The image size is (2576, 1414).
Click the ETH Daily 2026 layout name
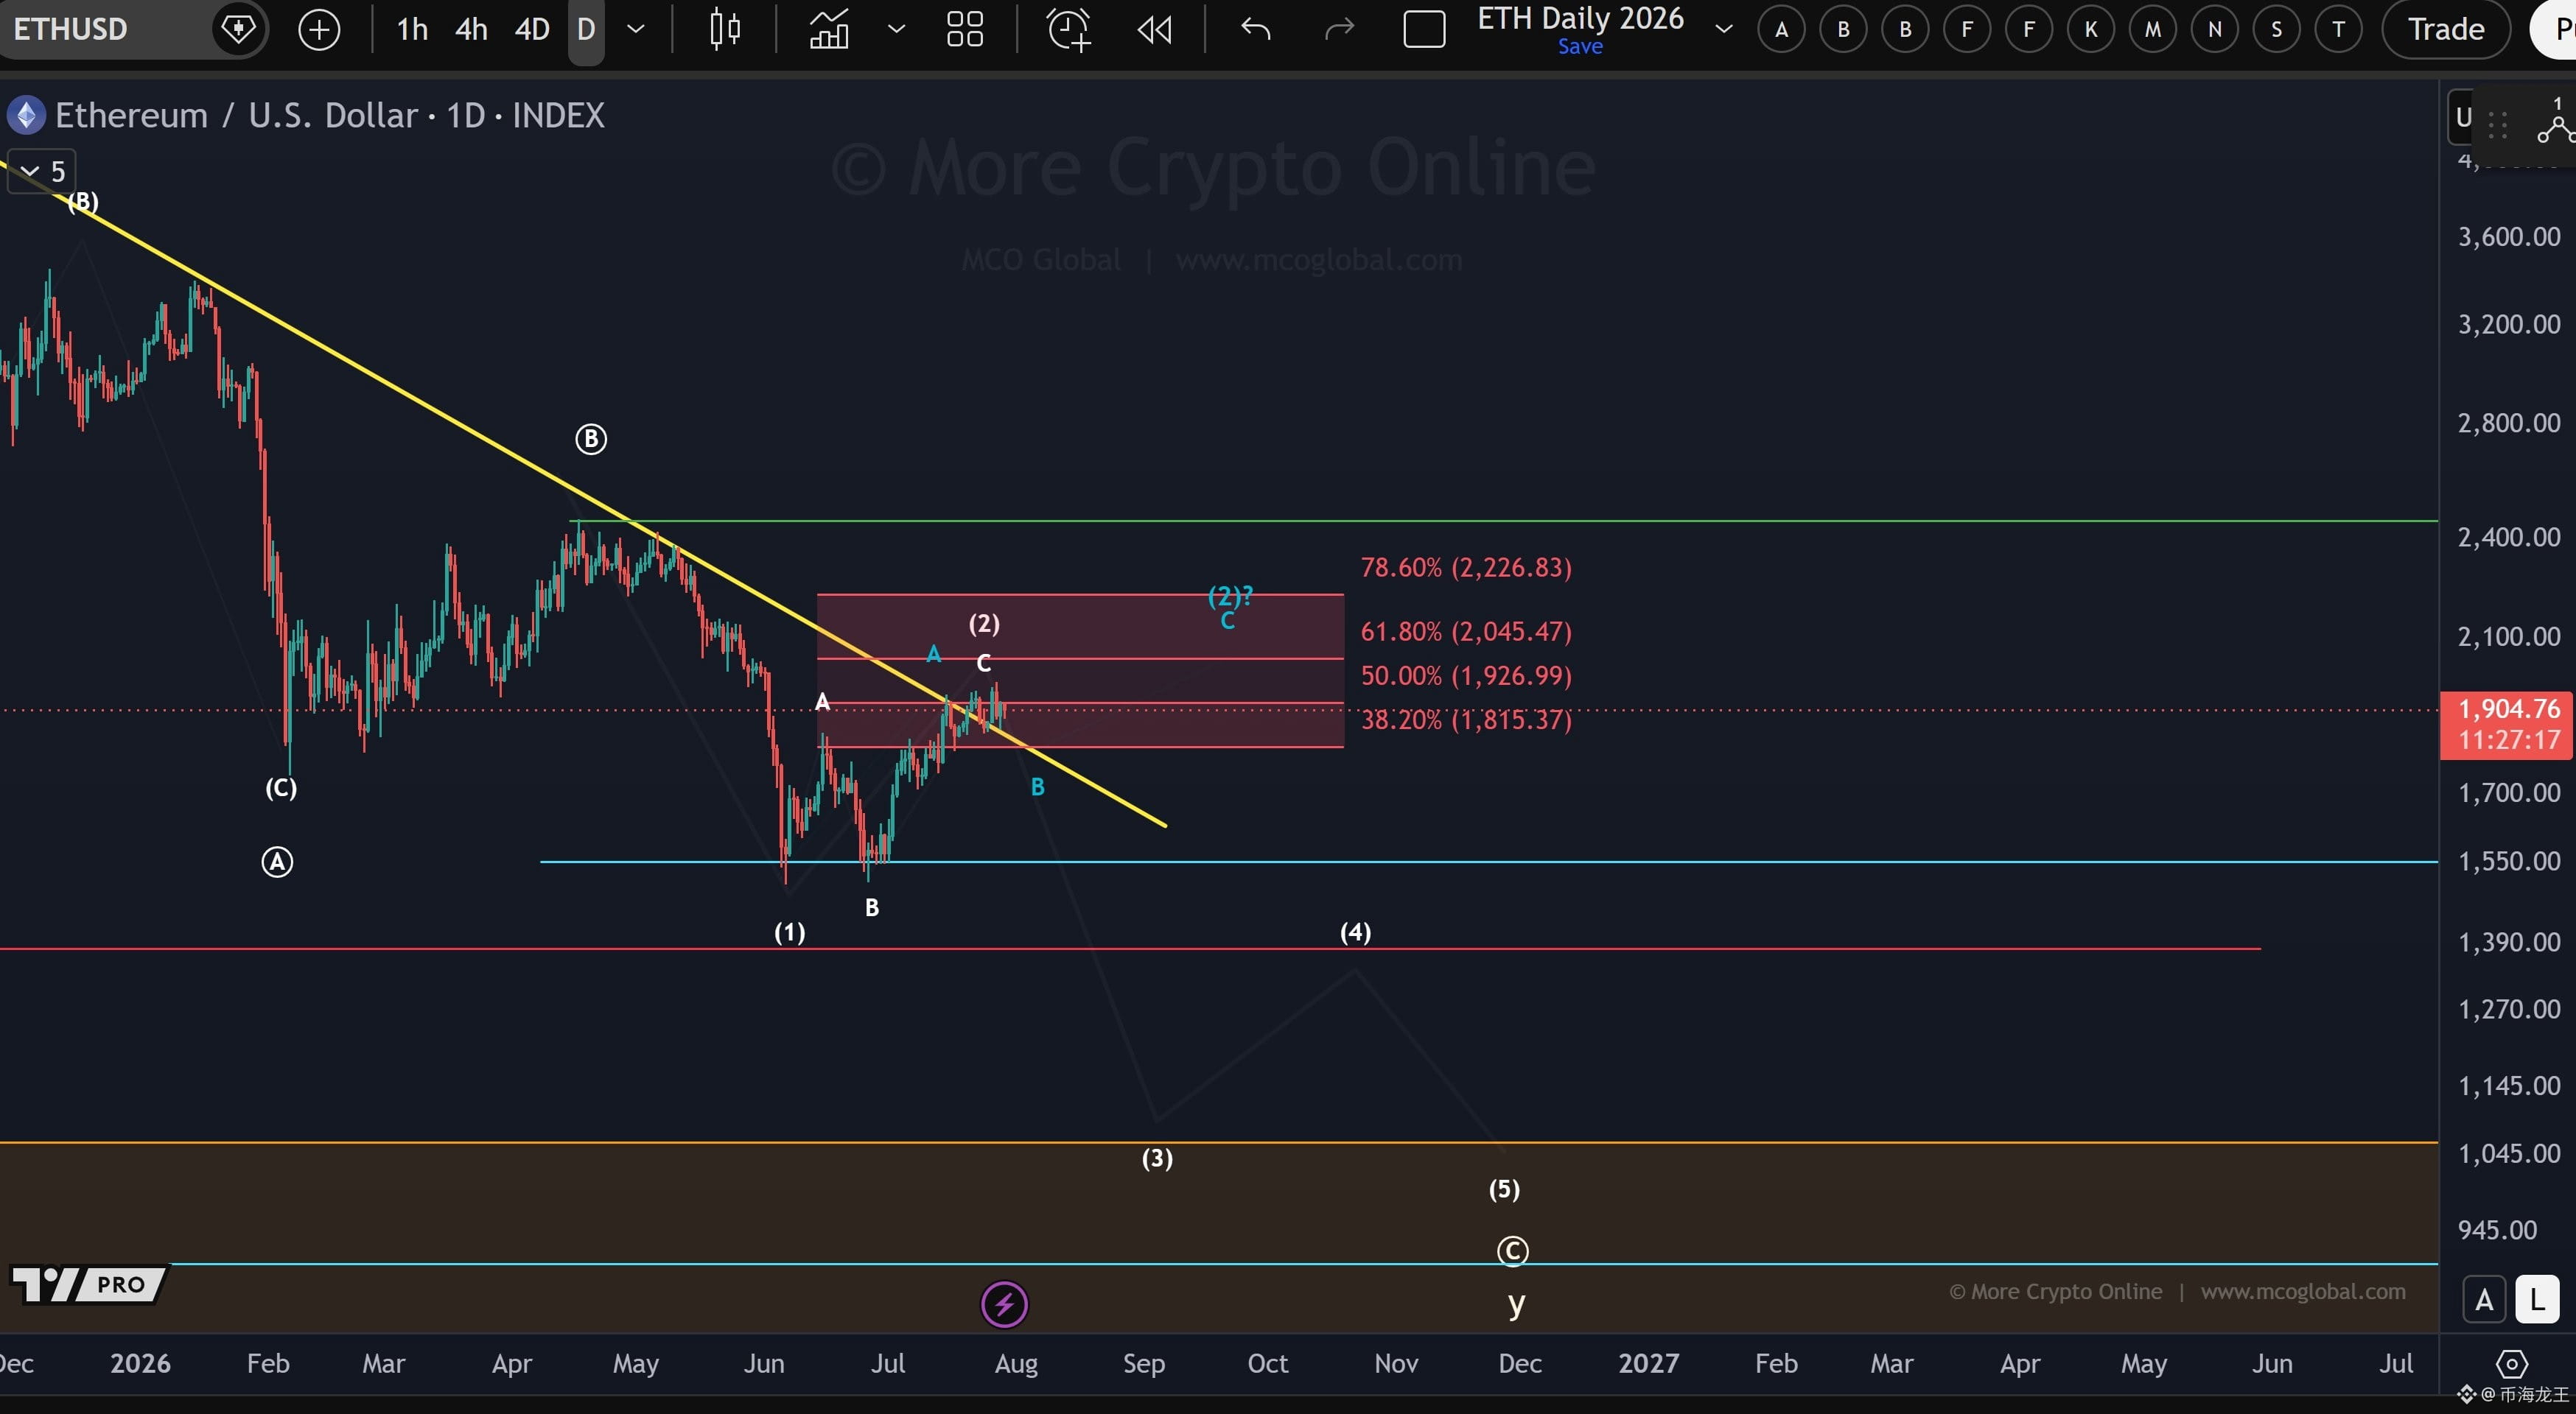pyautogui.click(x=1580, y=18)
